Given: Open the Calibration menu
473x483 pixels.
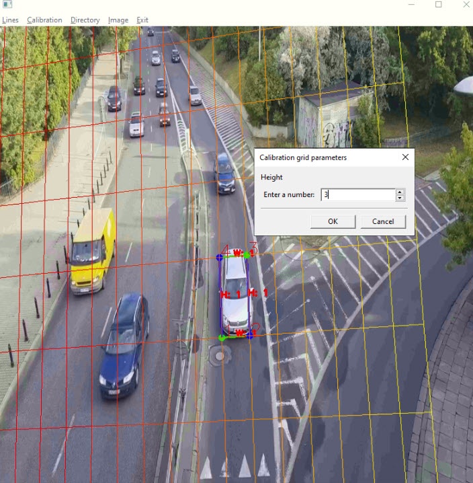Looking at the screenshot, I should coord(44,20).
